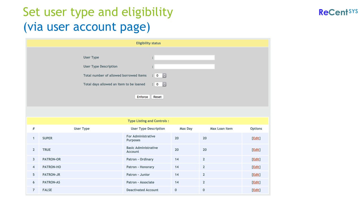The image size is (363, 204).
Task: Click the User Type input field
Action: pos(184,58)
